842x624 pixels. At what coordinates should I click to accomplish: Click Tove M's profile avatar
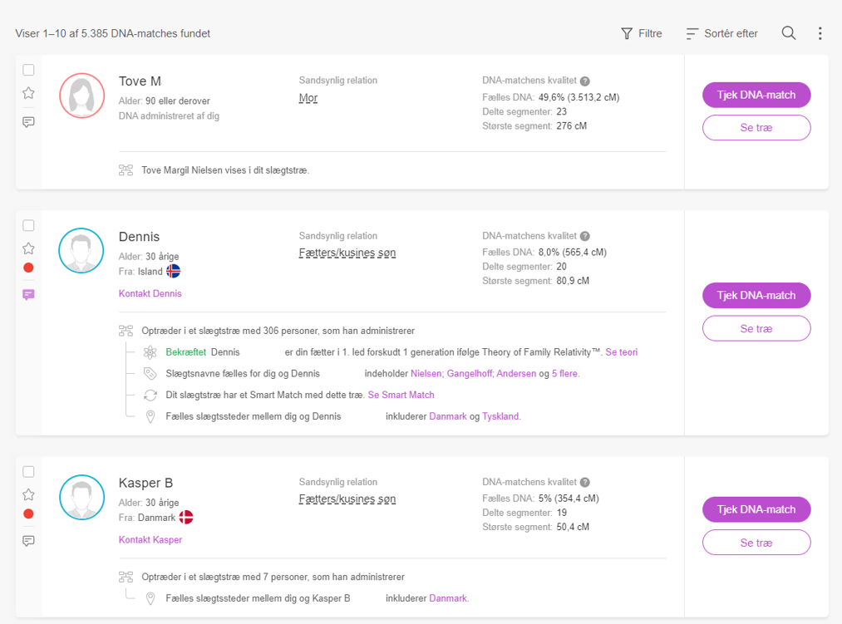pos(81,96)
